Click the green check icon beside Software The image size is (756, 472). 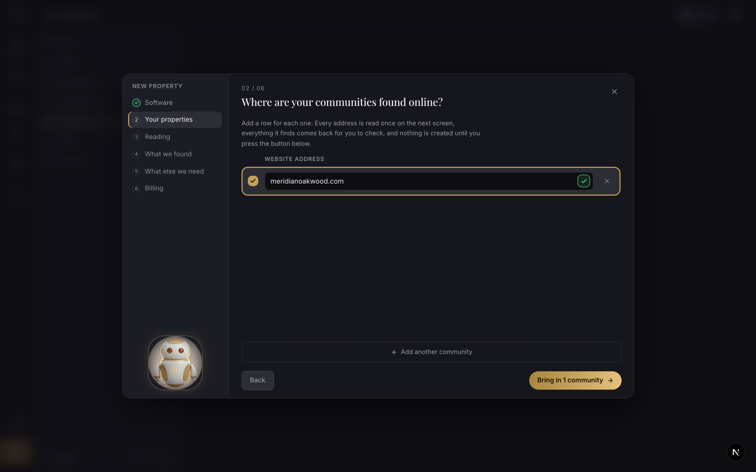136,103
